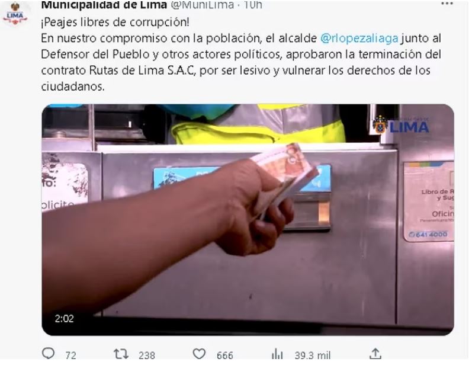View the 72 replies count
Viewport: 472px width, 365px height.
70,356
